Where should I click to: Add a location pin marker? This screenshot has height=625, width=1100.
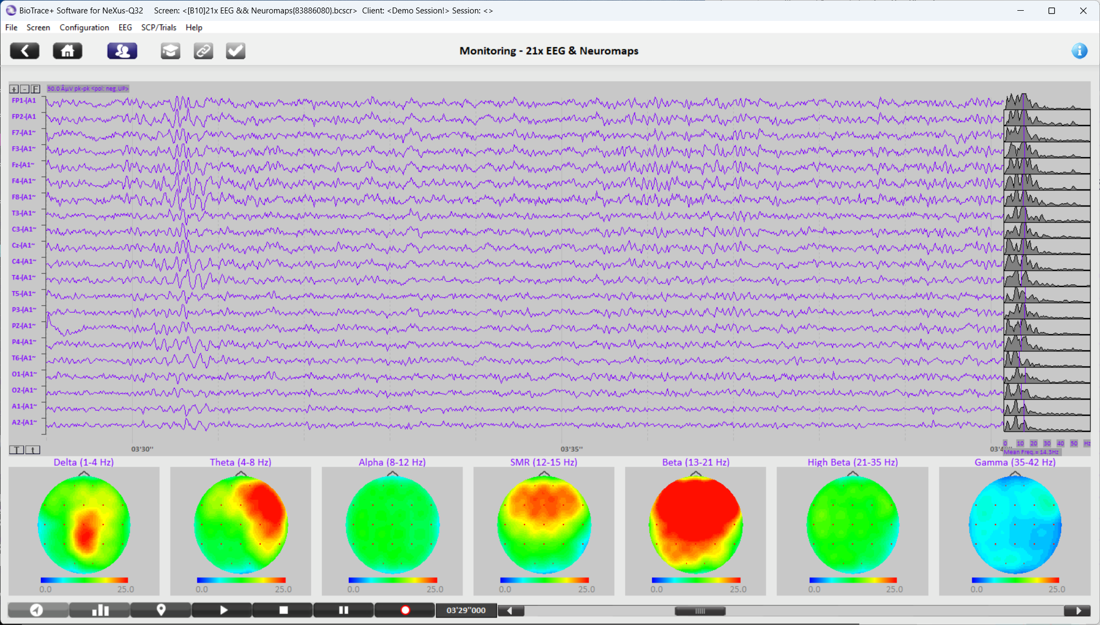160,610
